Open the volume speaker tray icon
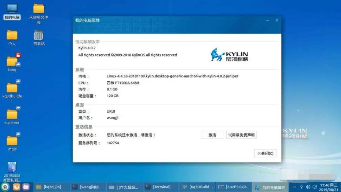This screenshot has width=341, height=192. coord(308,187)
